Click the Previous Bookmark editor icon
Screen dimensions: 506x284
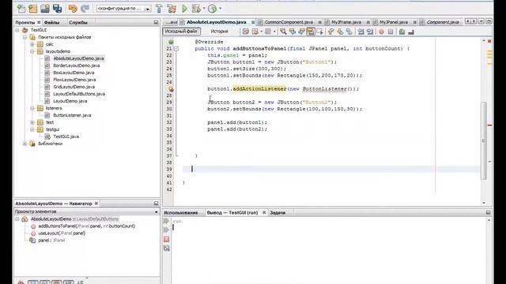[x=330, y=32]
